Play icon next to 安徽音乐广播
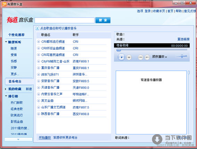The image size is (197, 149). pos(39,81)
